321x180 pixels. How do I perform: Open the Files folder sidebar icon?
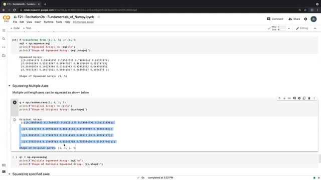pyautogui.click(x=4, y=55)
